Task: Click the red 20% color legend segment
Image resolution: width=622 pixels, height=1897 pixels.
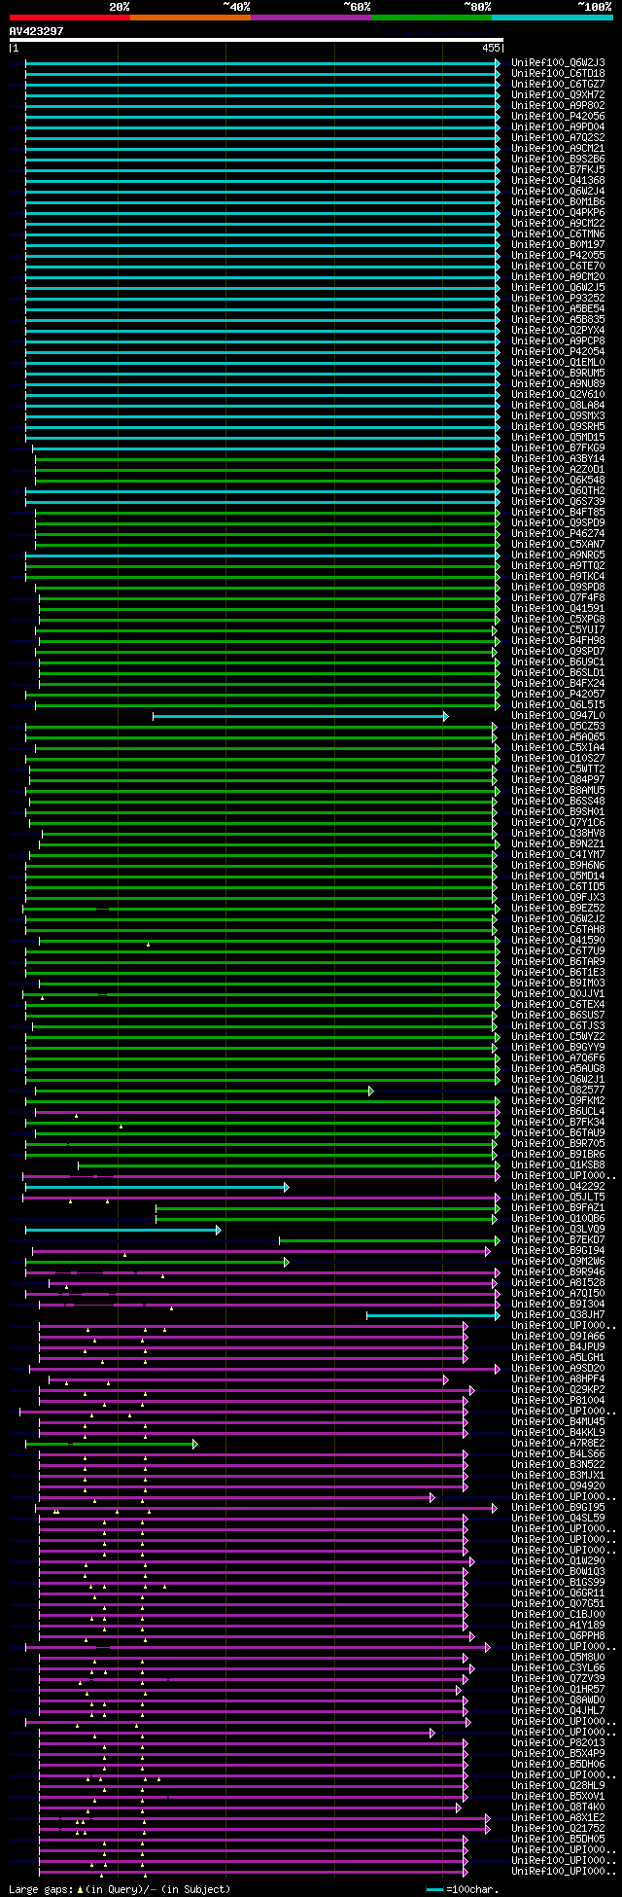Action: [x=70, y=18]
